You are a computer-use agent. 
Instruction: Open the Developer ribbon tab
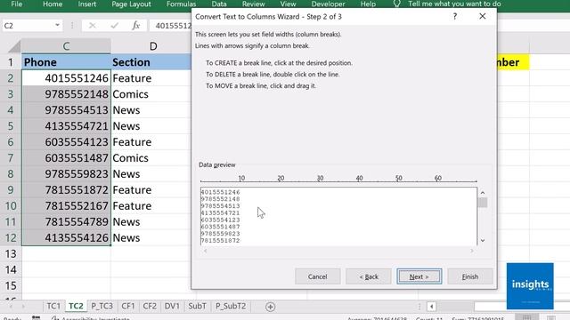(x=328, y=4)
